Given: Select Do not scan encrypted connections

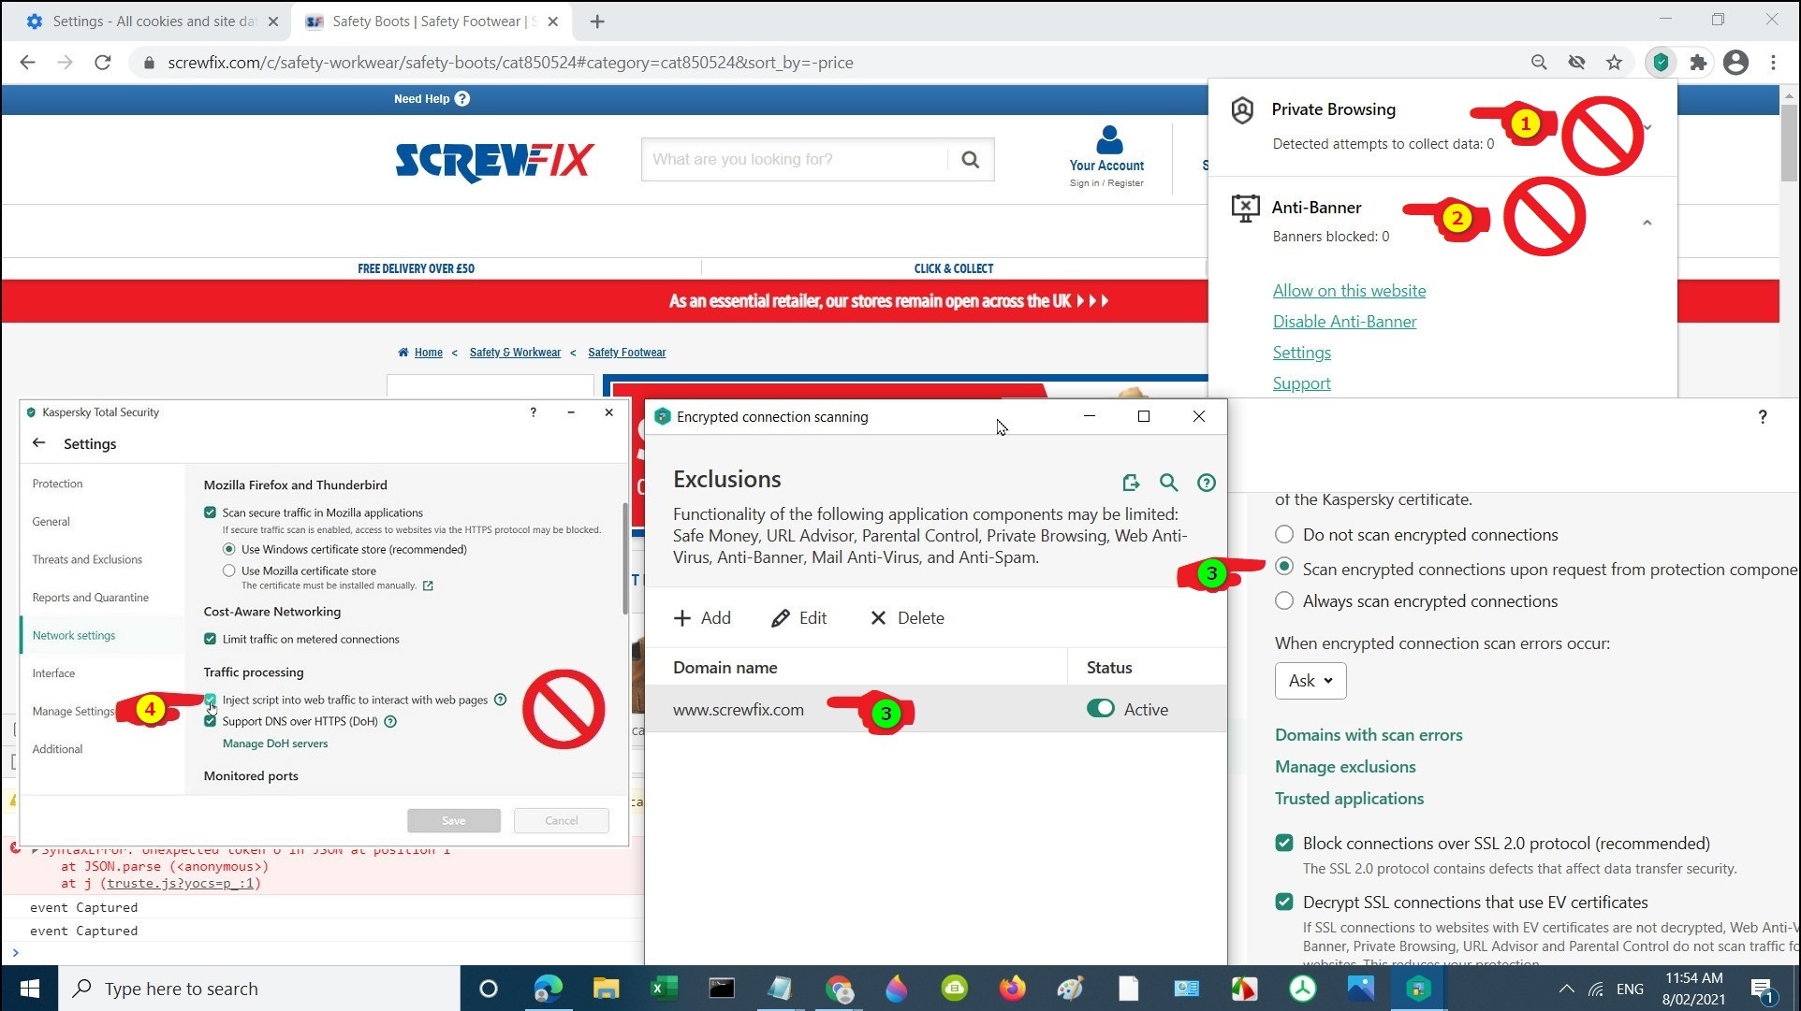Looking at the screenshot, I should (1284, 534).
